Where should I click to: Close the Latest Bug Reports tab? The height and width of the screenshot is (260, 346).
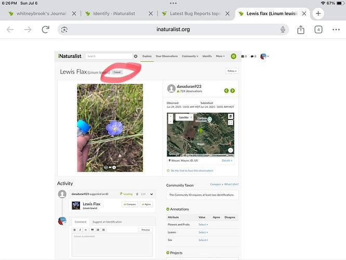[227, 14]
